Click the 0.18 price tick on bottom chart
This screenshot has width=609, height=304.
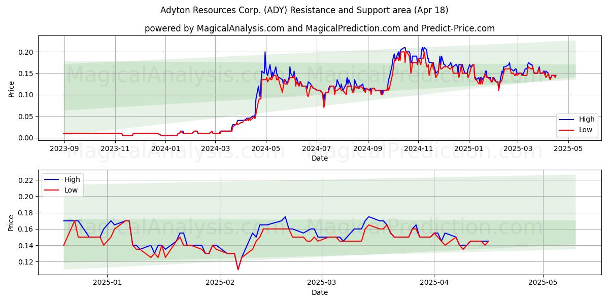pyautogui.click(x=27, y=213)
